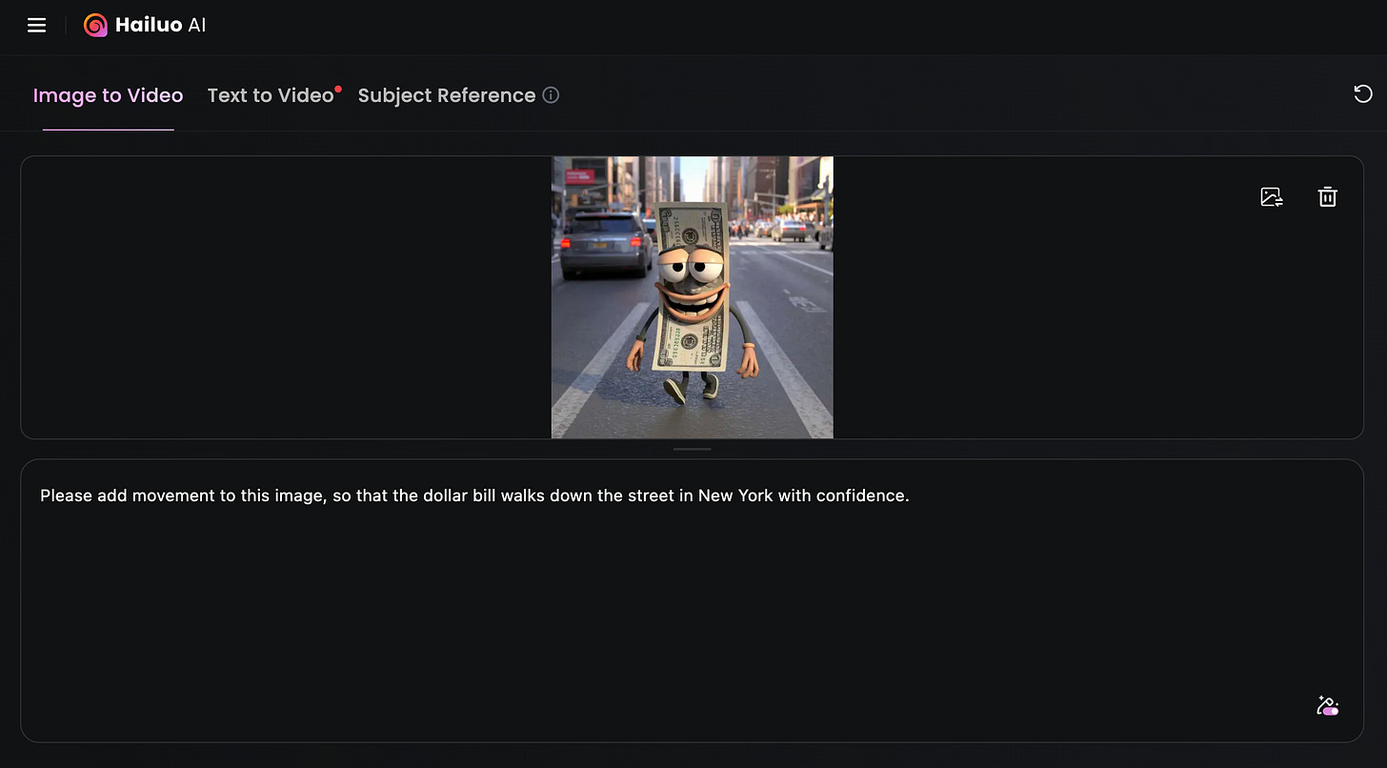This screenshot has height=768, width=1387.
Task: Select the dollar bill character thumbnail
Action: click(693, 297)
